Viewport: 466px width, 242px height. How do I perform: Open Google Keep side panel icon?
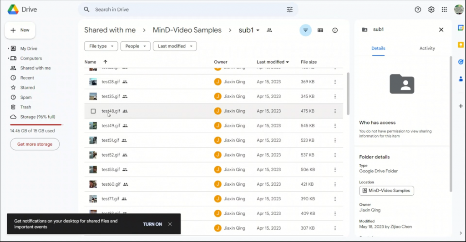[x=461, y=45]
